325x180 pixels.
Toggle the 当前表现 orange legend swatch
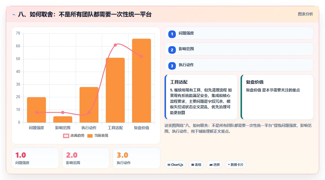pos(90,136)
